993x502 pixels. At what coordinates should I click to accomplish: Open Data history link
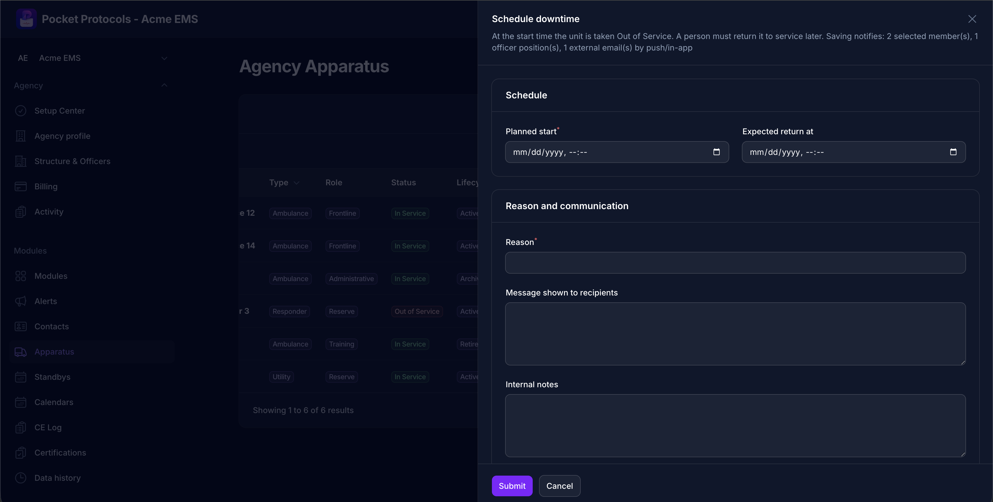point(92,478)
